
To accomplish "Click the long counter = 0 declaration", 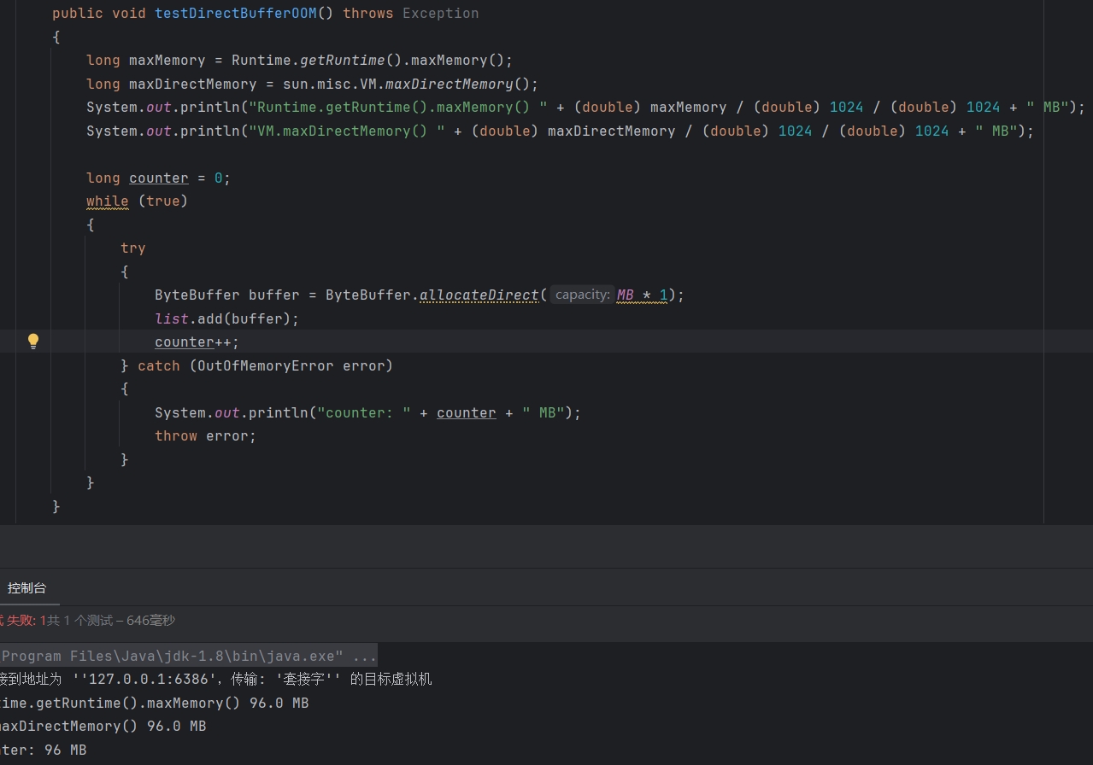I will click(x=159, y=178).
